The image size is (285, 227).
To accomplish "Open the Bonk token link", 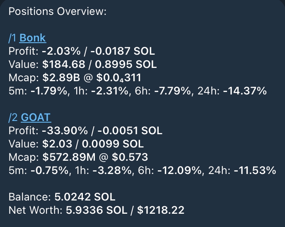I will [33, 38].
